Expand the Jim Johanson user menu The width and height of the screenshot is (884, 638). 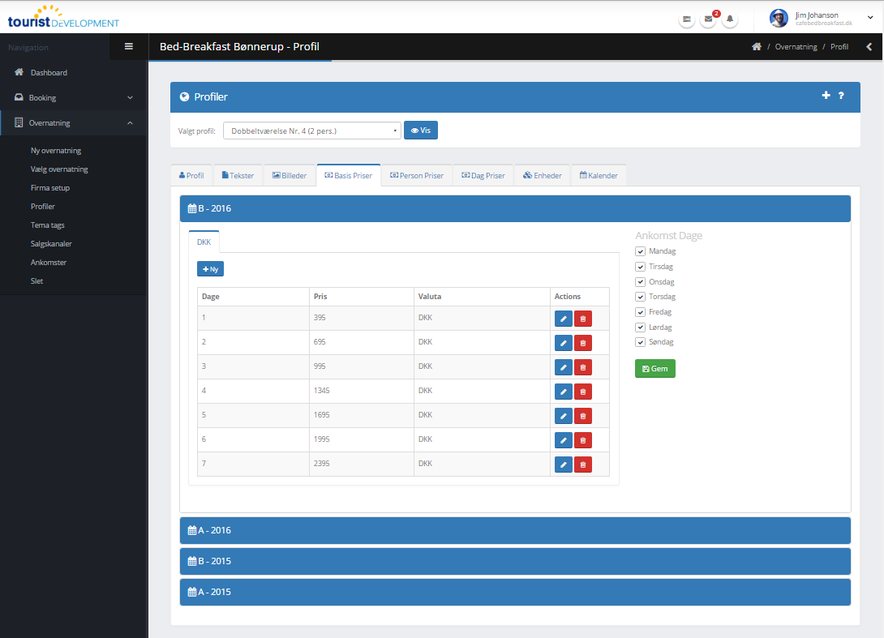coord(870,17)
